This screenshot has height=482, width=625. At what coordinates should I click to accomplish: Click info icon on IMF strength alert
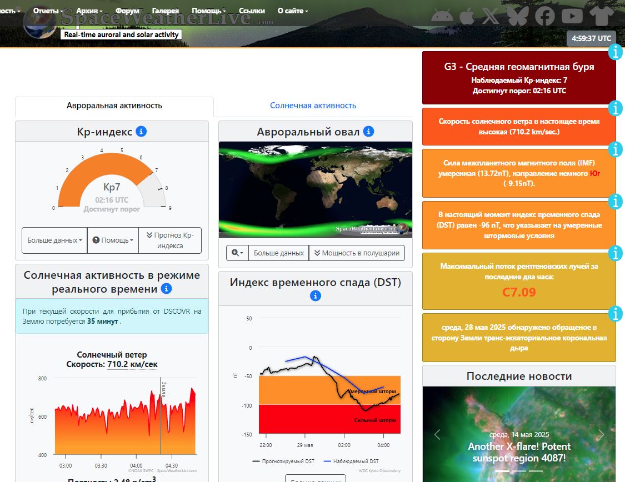[616, 149]
